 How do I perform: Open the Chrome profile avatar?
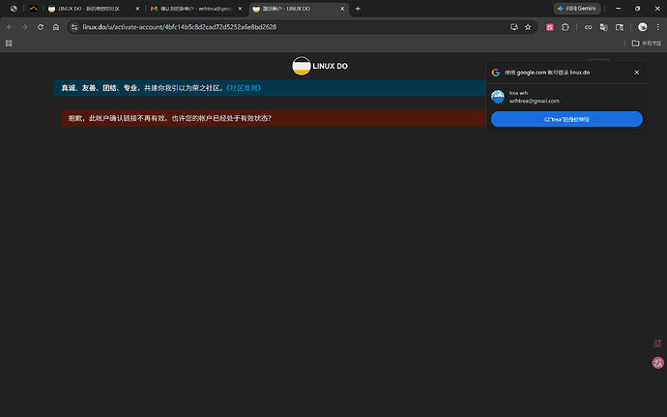pyautogui.click(x=642, y=27)
